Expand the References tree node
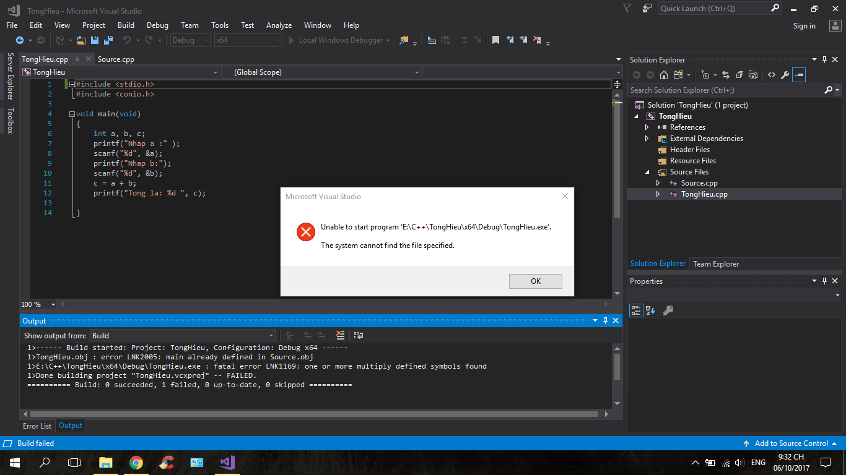The height and width of the screenshot is (475, 846). tap(647, 127)
